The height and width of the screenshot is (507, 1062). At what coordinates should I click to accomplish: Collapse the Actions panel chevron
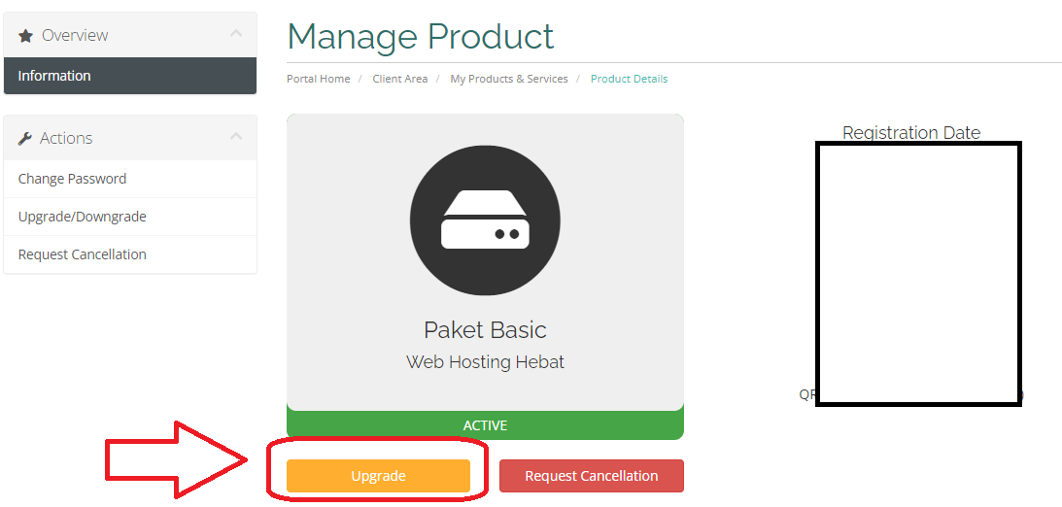(x=236, y=136)
